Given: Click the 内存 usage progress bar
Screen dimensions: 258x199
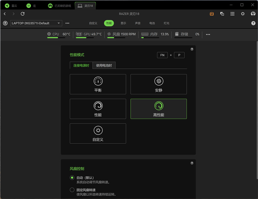Looking at the screenshot, I should pyautogui.click(x=150, y=38).
